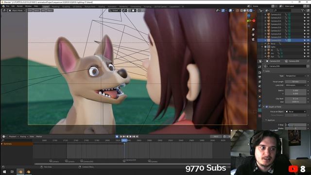Adjust the Blades value slider
This screenshot has width=311, height=175.
(295, 128)
